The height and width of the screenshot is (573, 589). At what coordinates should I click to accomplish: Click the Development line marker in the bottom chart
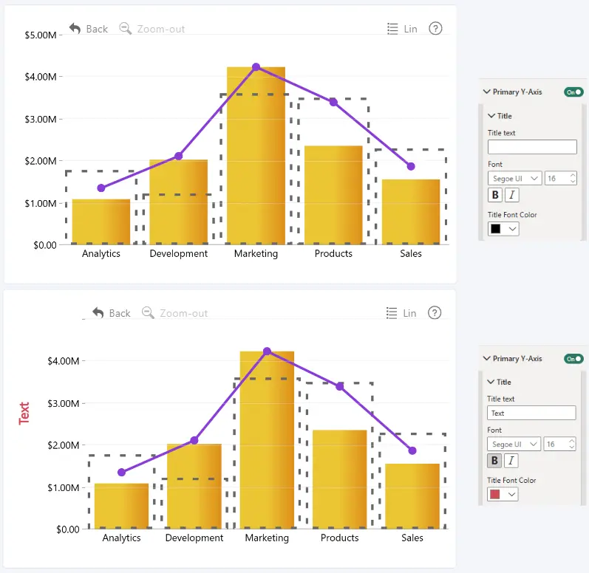tap(194, 440)
